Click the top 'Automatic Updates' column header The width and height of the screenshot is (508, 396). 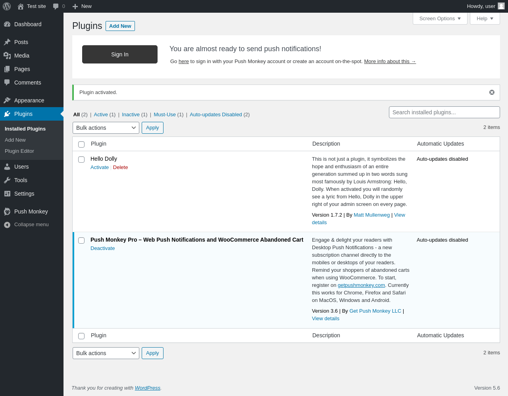tap(441, 144)
